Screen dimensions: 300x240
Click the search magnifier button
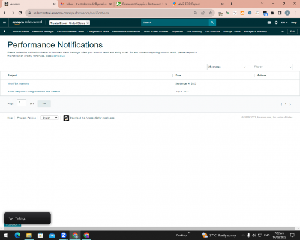pyautogui.click(x=212, y=23)
